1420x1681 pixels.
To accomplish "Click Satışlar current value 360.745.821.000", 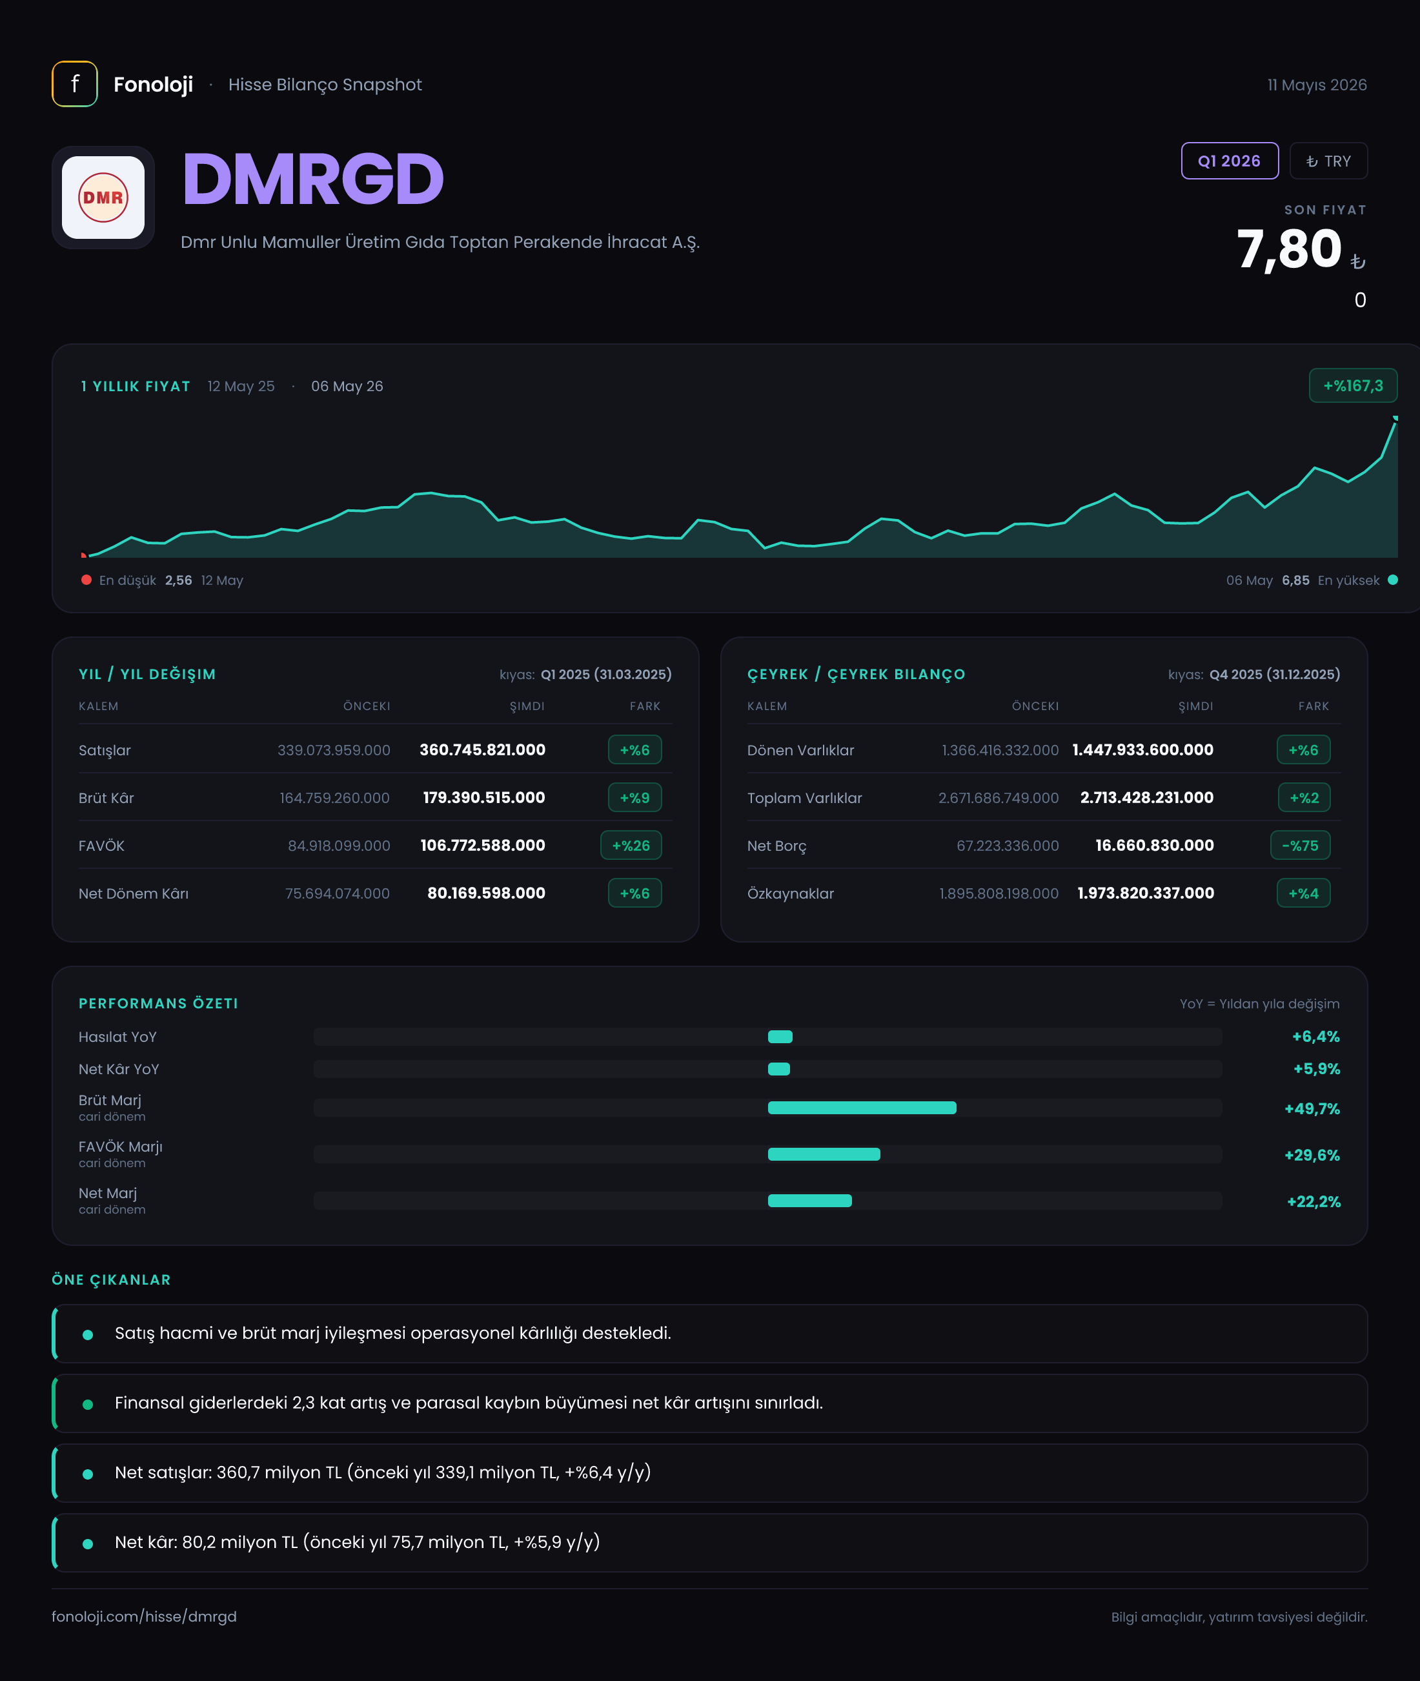I will click(482, 749).
